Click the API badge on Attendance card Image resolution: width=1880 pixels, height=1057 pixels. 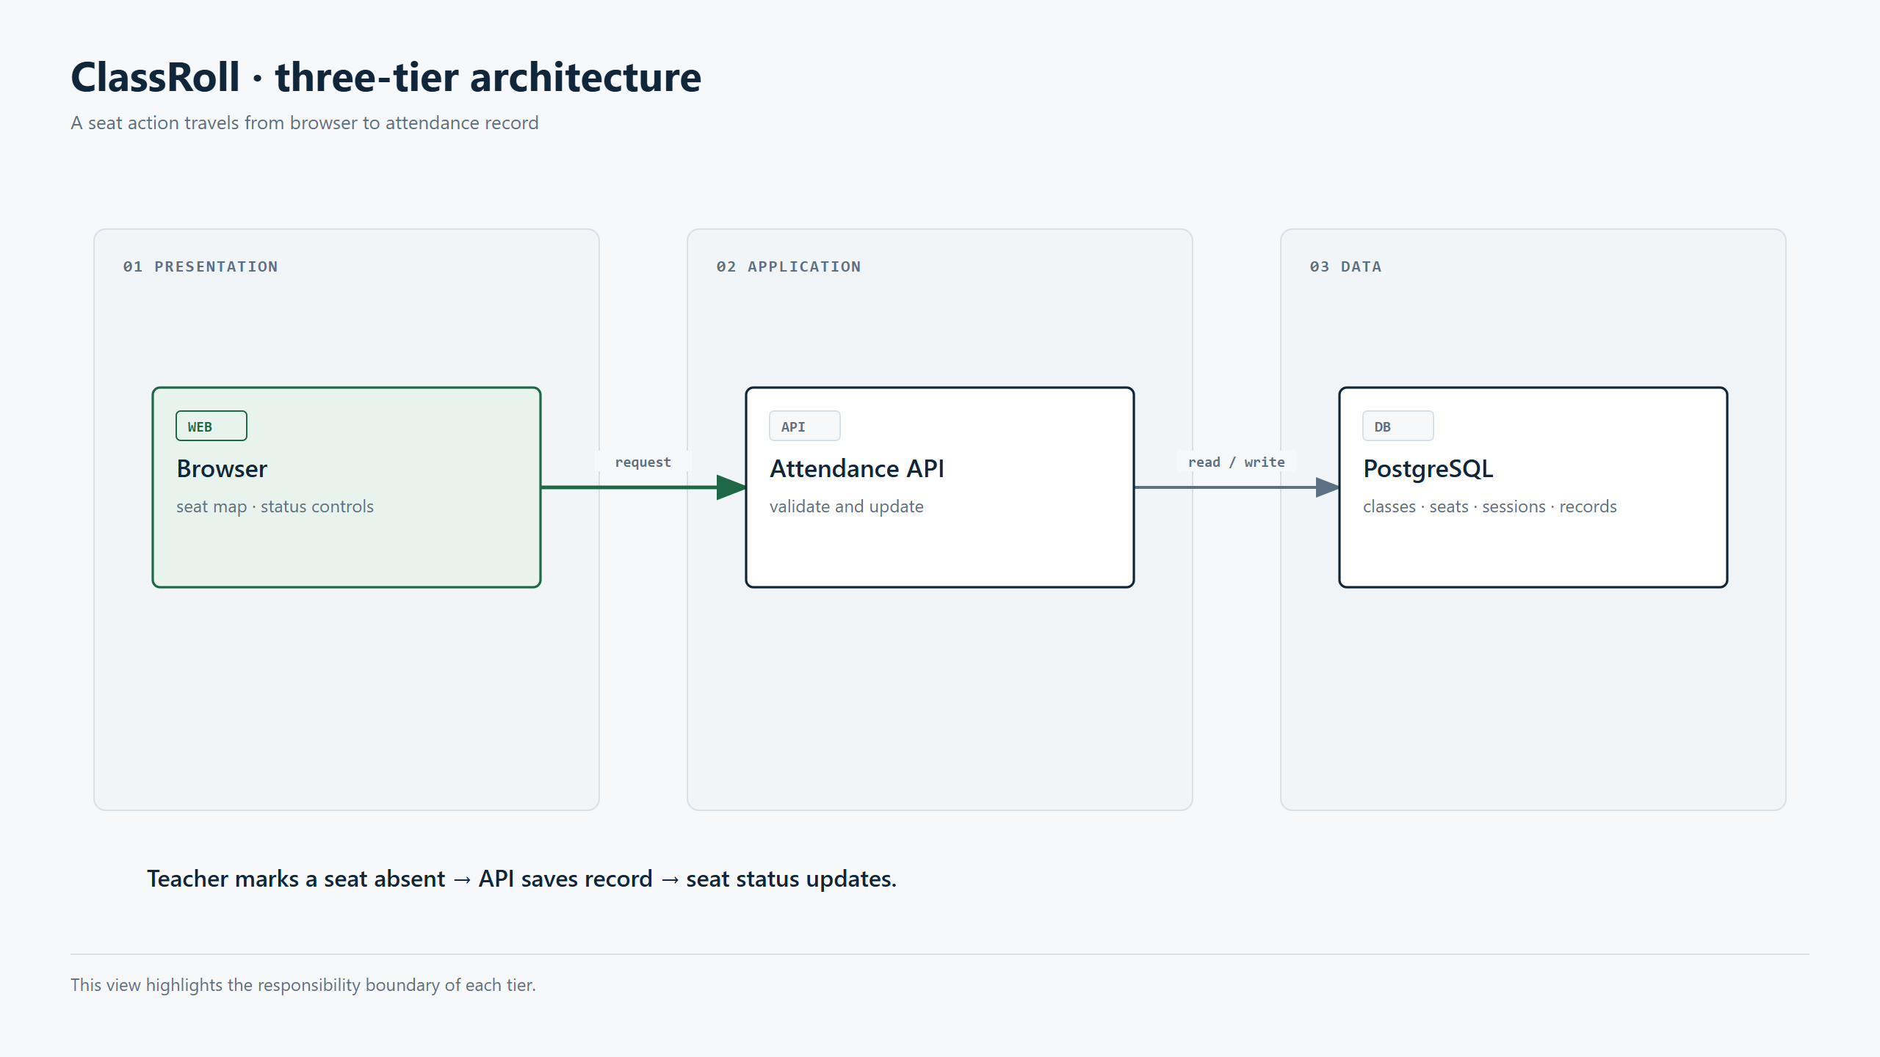point(805,426)
